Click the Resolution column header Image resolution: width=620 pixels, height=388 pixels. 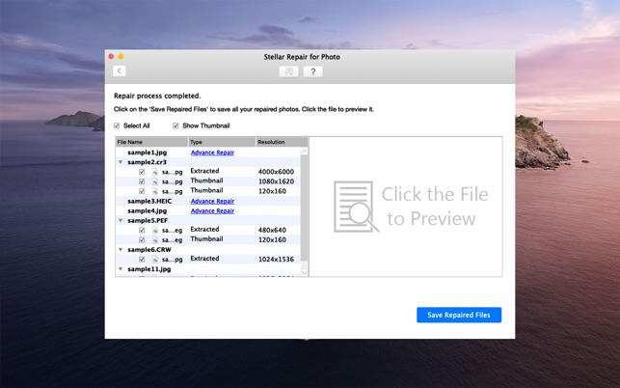282,142
